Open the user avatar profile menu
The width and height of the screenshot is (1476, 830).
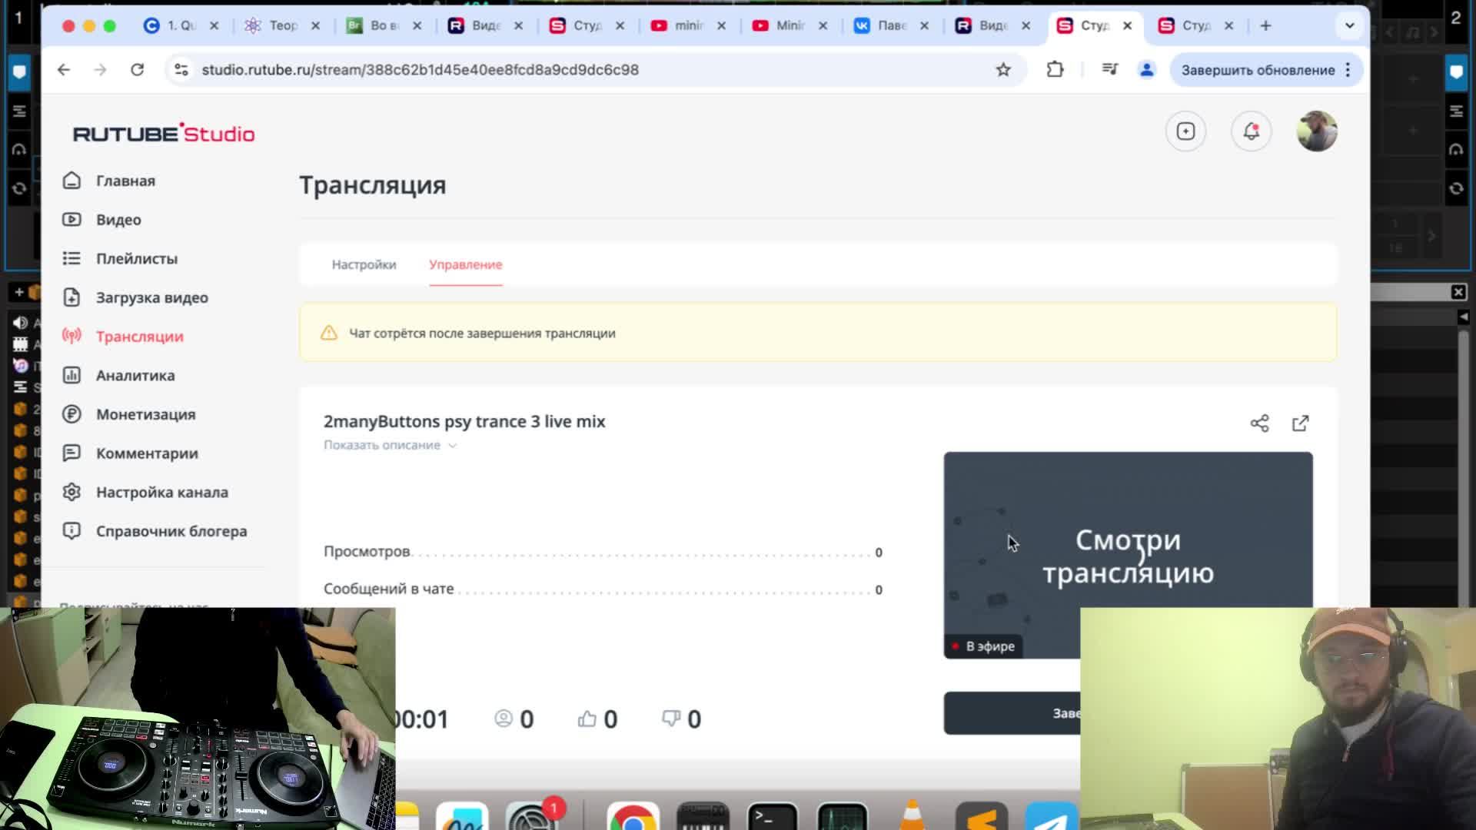pos(1316,131)
